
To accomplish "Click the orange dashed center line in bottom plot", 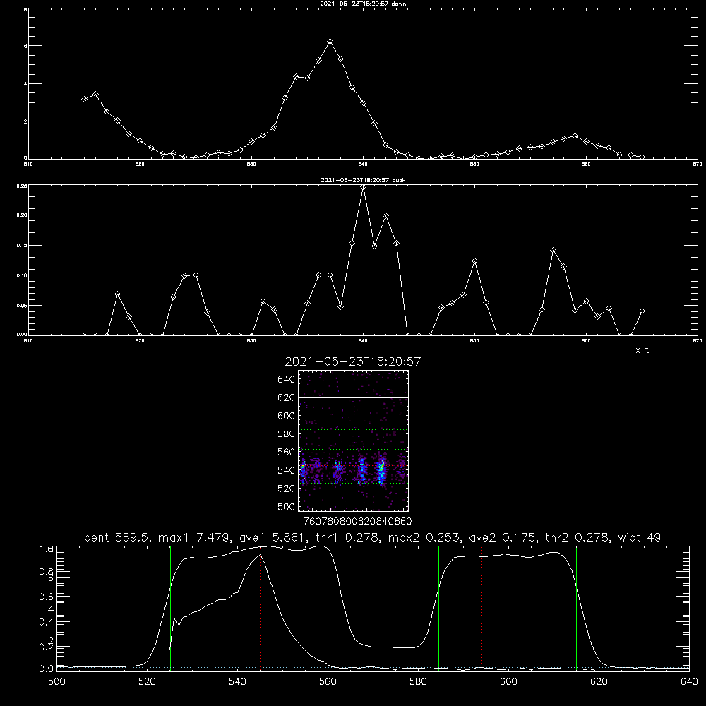I will (x=371, y=609).
